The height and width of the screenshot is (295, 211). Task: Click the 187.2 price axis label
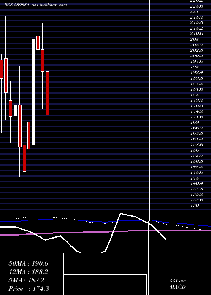[196, 84]
